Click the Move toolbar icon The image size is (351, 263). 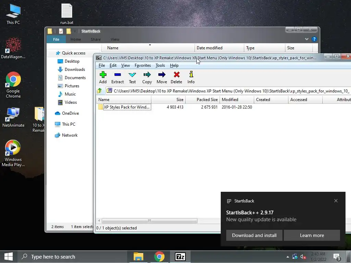(162, 77)
